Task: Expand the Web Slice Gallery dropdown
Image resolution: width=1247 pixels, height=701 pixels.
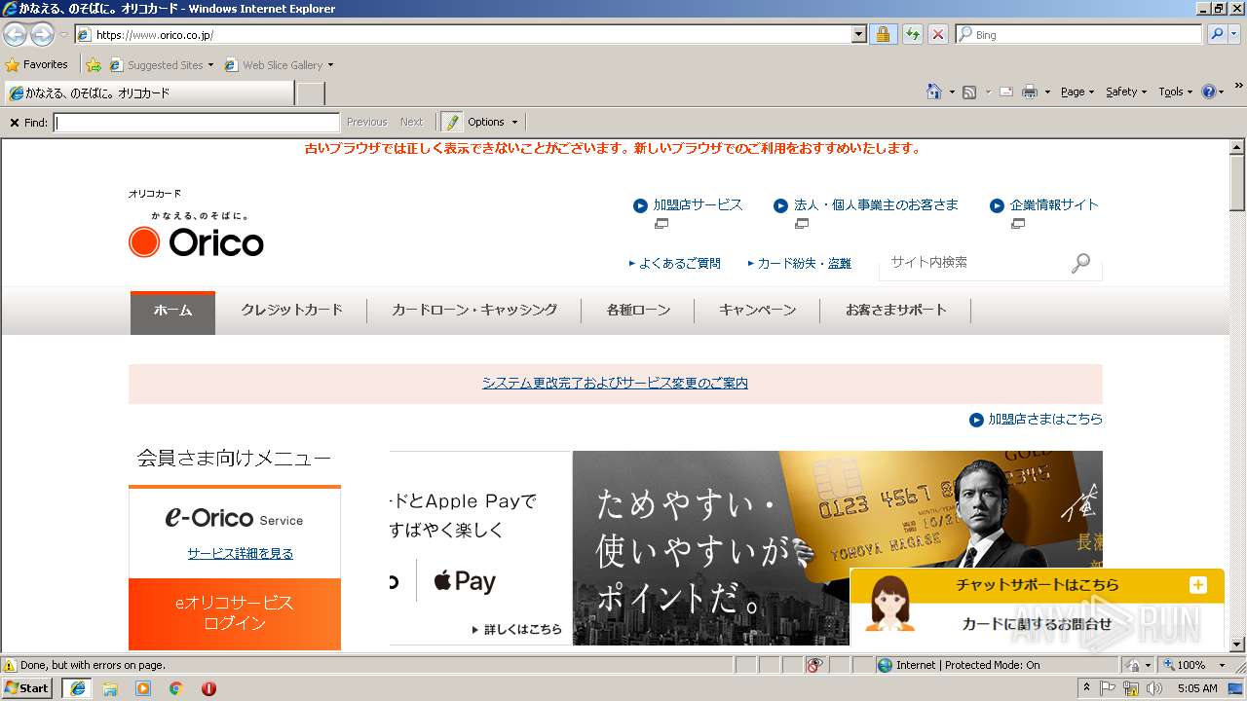Action: coord(330,65)
